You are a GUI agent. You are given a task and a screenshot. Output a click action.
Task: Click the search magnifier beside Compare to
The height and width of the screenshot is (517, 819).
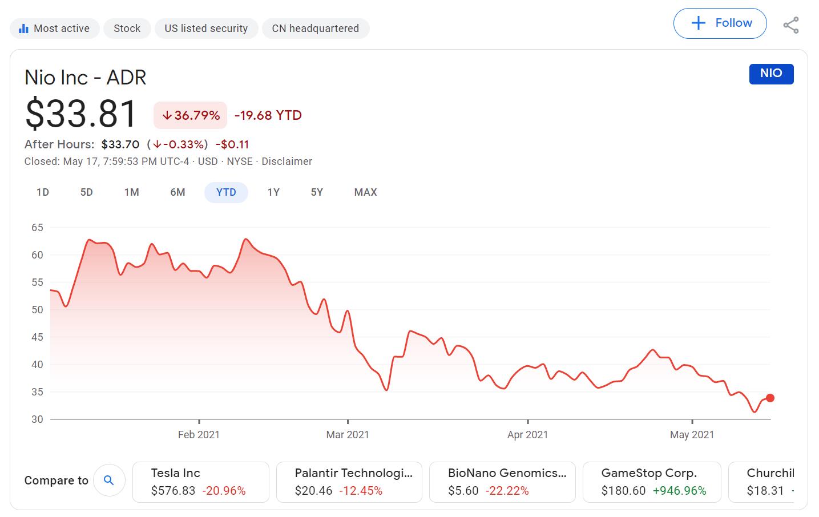coord(109,480)
